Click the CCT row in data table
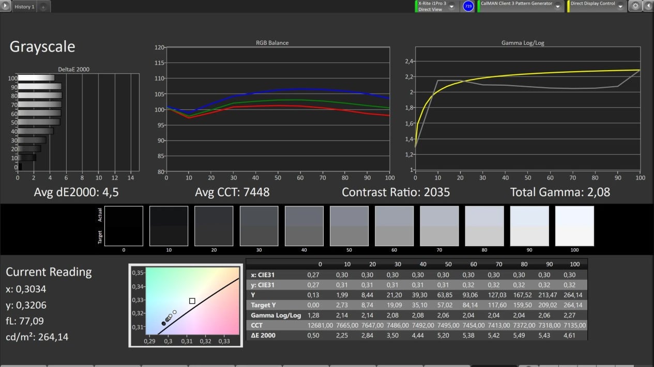 pyautogui.click(x=417, y=325)
